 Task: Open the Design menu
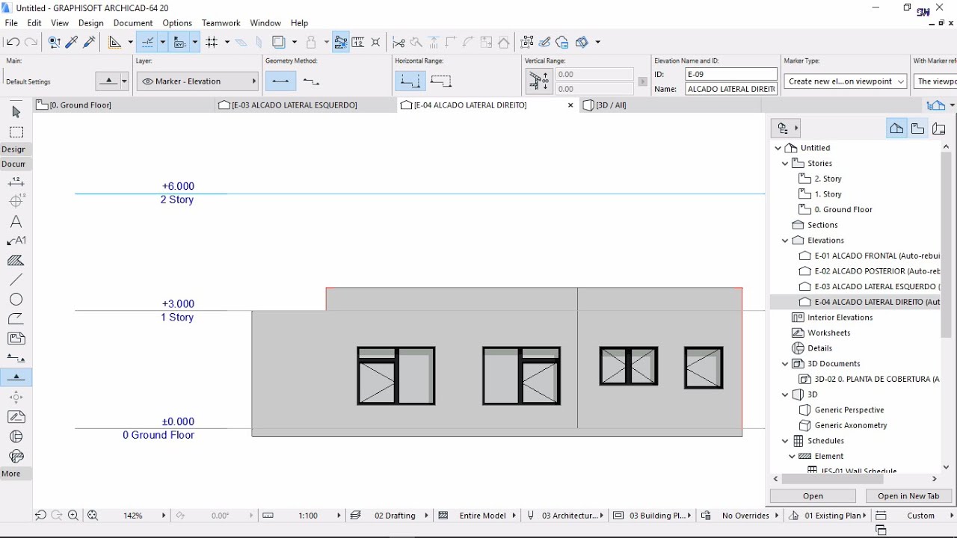coord(90,23)
